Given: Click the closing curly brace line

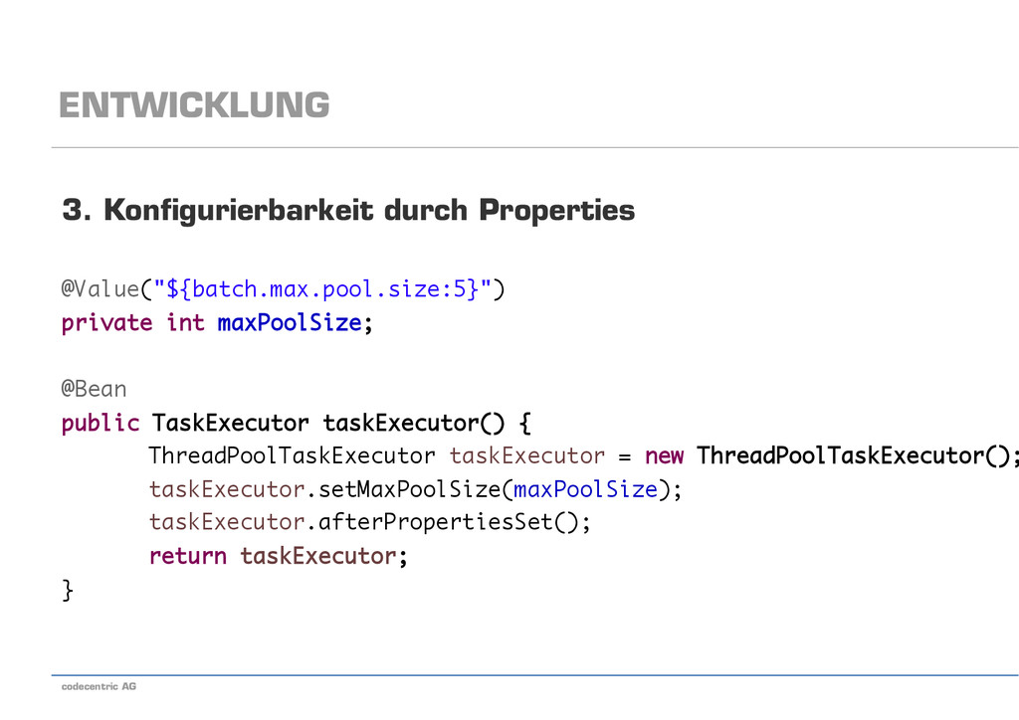Looking at the screenshot, I should tap(68, 590).
